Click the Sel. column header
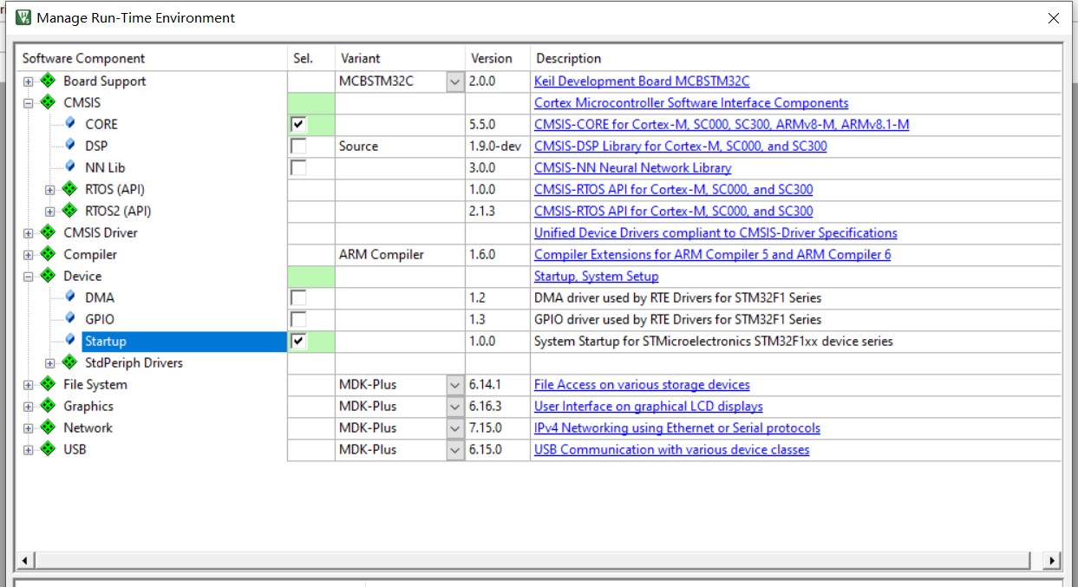1078x587 pixels. [312, 58]
